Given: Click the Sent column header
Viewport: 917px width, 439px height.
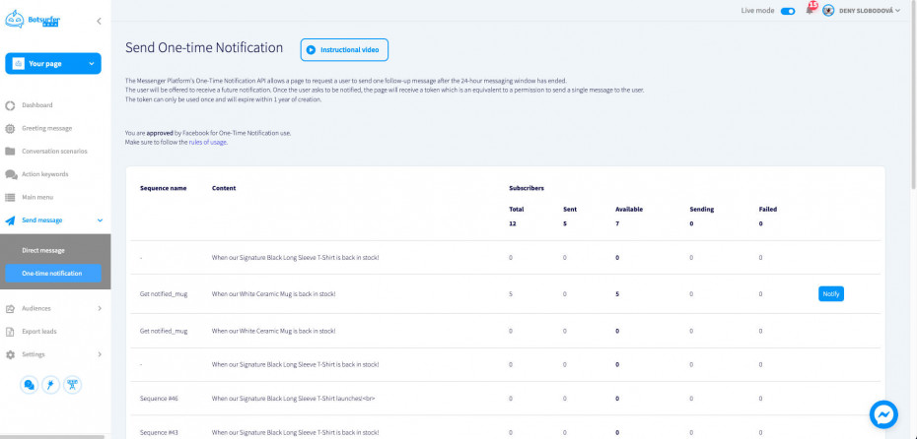Looking at the screenshot, I should click(570, 209).
